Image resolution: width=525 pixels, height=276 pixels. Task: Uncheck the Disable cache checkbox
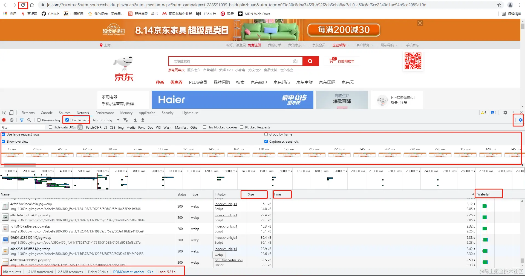(67, 120)
